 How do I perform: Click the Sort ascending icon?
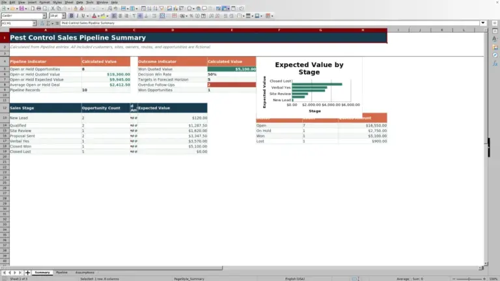149,8
